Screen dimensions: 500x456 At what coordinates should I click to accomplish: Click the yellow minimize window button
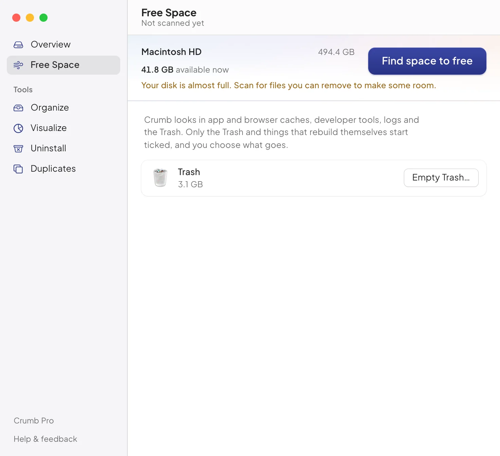pyautogui.click(x=30, y=18)
